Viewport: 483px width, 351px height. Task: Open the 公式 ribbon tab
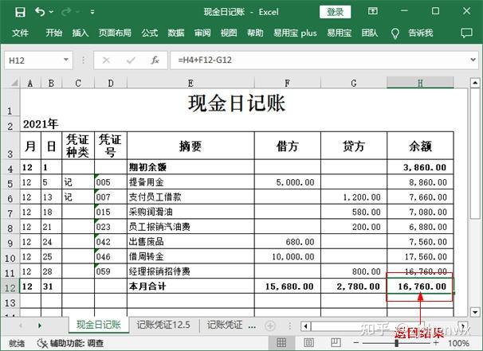click(x=149, y=33)
